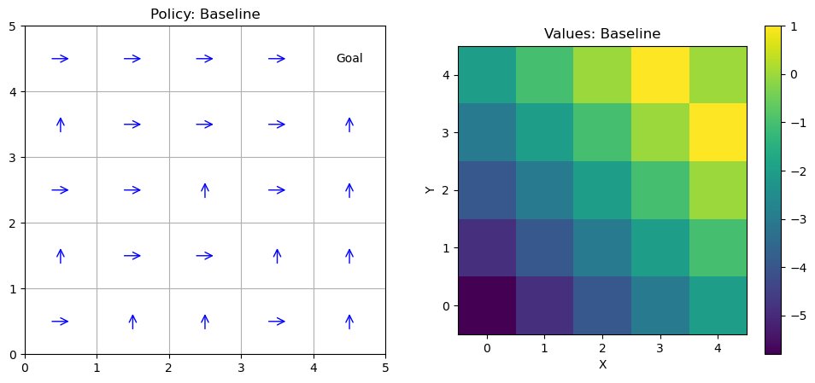
Task: Click the up arrow at the policy grid's center cell
Action: (204, 190)
